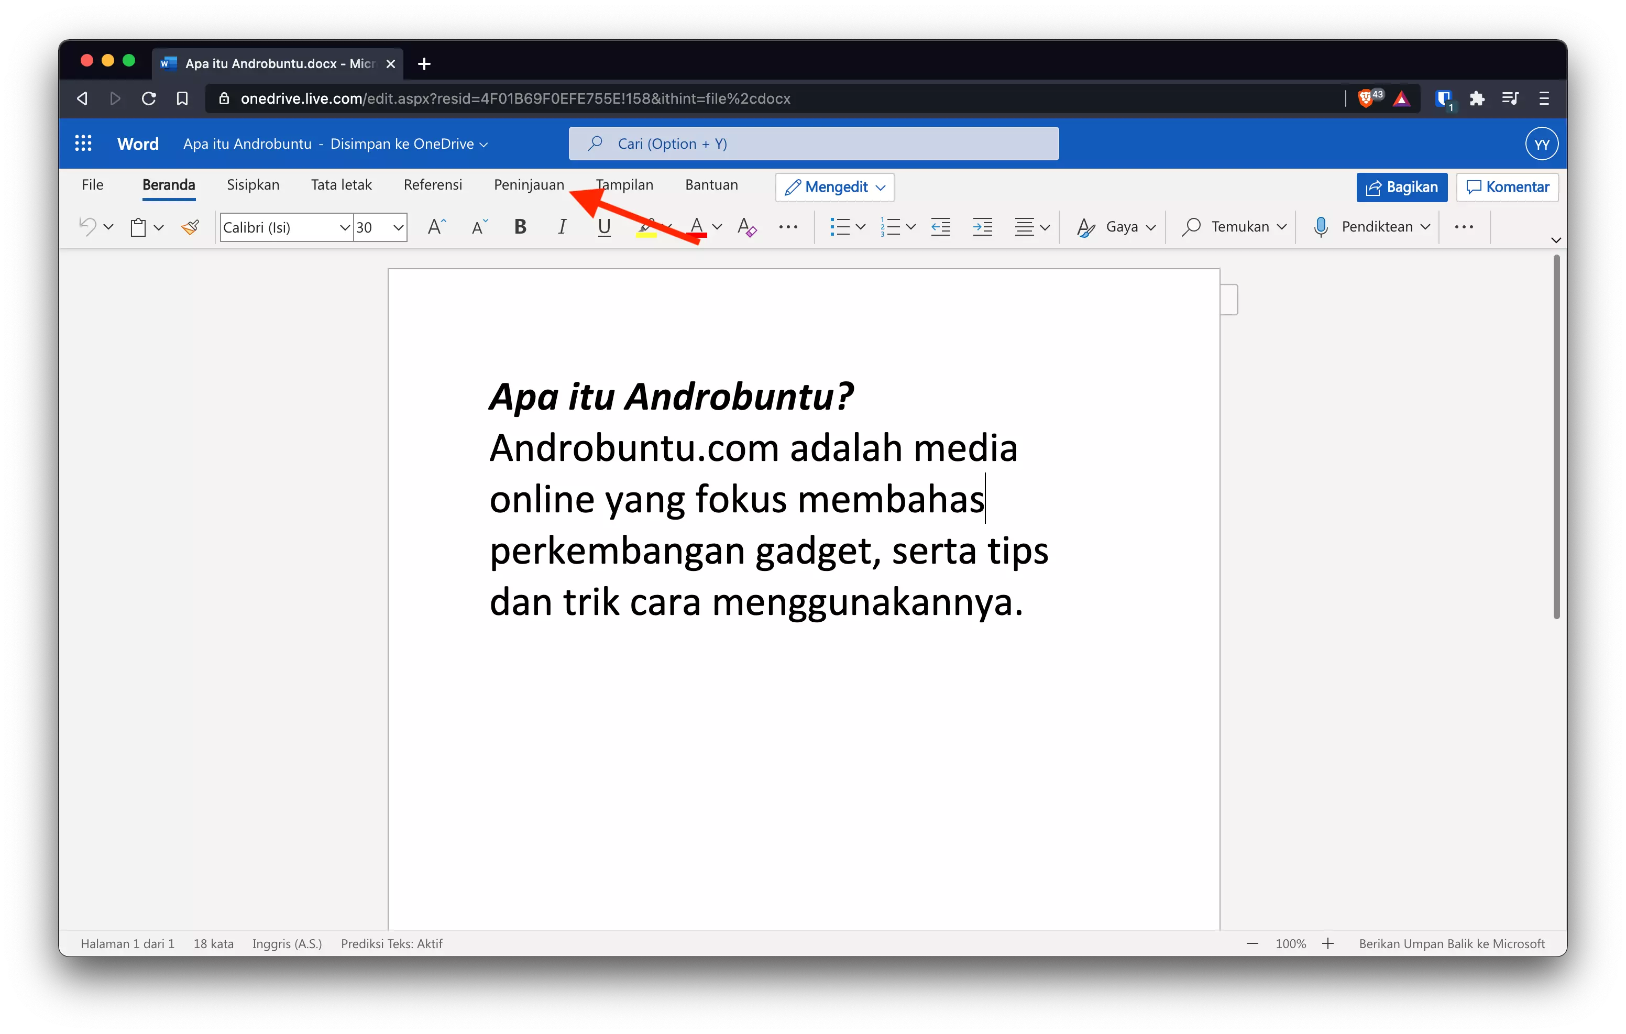Apply bold formatting to text
Image resolution: width=1626 pixels, height=1034 pixels.
(x=520, y=227)
